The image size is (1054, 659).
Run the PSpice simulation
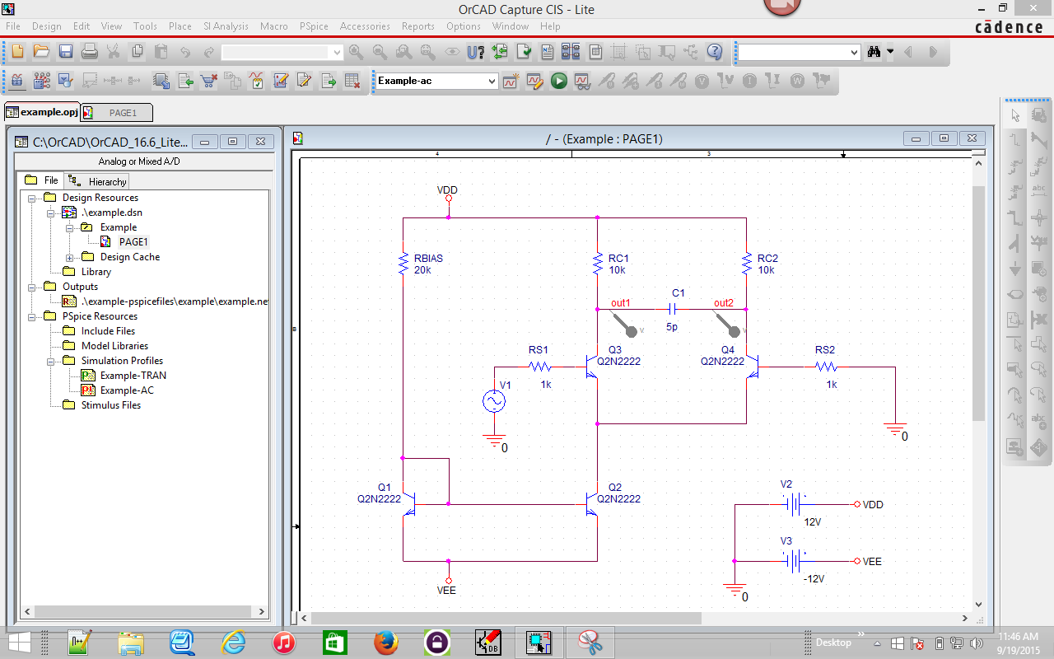[x=559, y=81]
